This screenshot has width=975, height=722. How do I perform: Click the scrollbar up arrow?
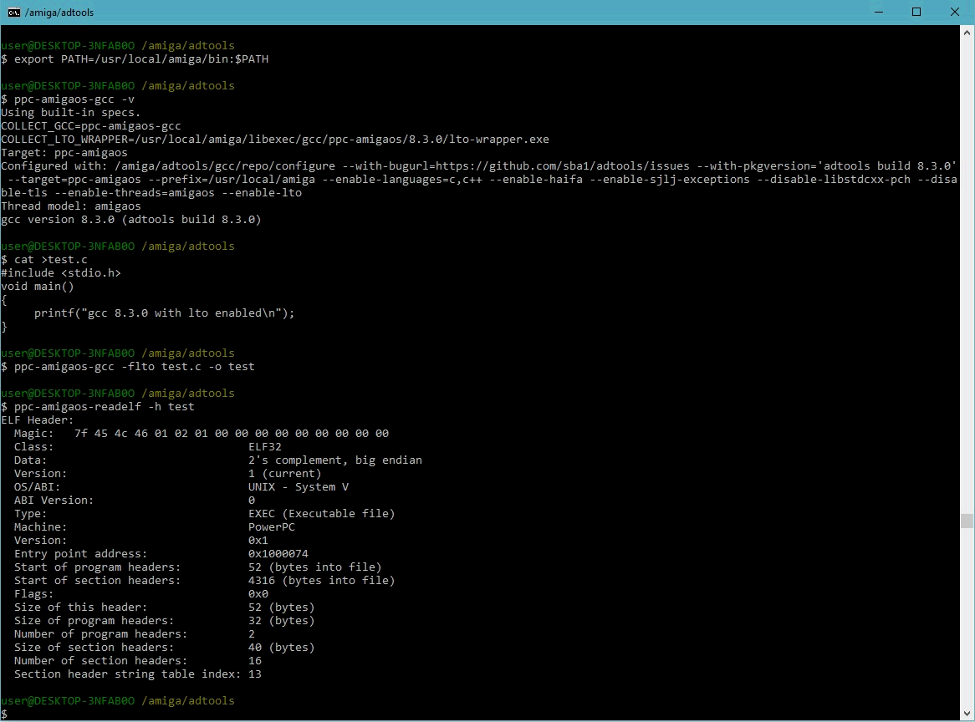tap(967, 32)
